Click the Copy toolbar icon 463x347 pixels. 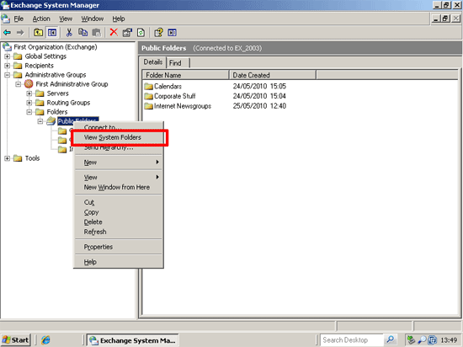tap(82, 33)
